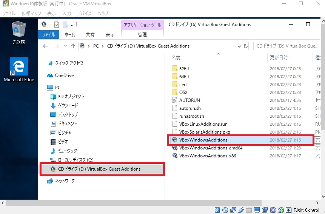
Task: Open the 仮想マシン menu
Action: 31,13
